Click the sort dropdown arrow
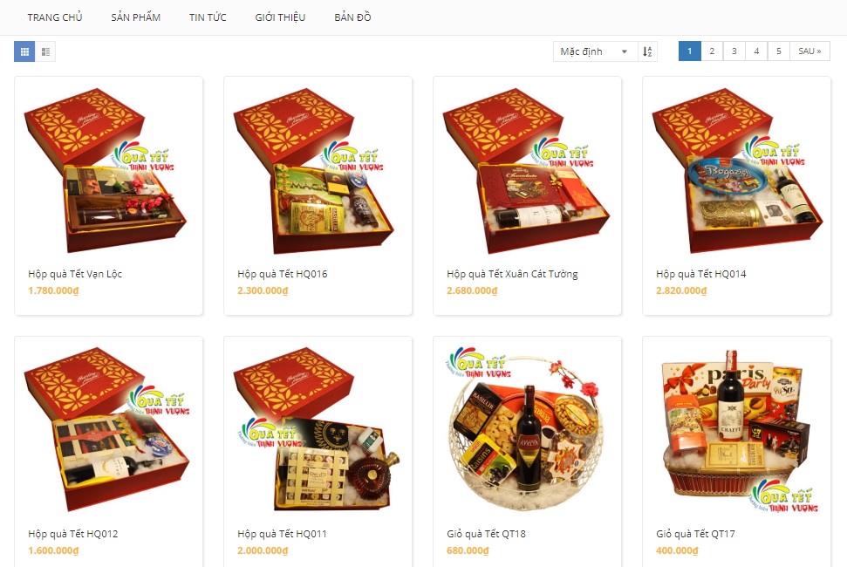This screenshot has width=847, height=567. tap(625, 51)
